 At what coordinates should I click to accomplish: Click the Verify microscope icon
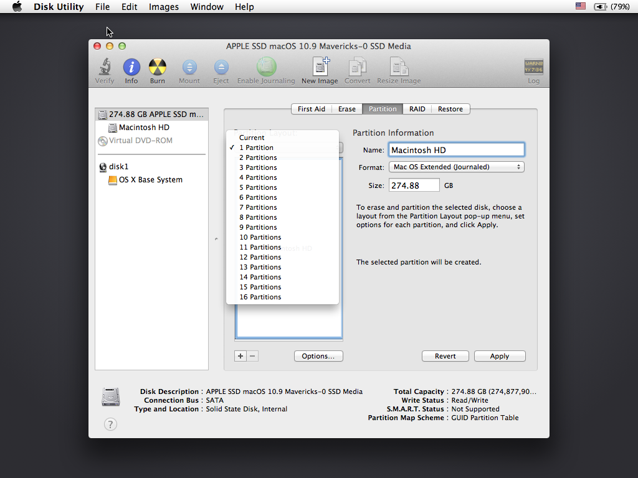105,67
